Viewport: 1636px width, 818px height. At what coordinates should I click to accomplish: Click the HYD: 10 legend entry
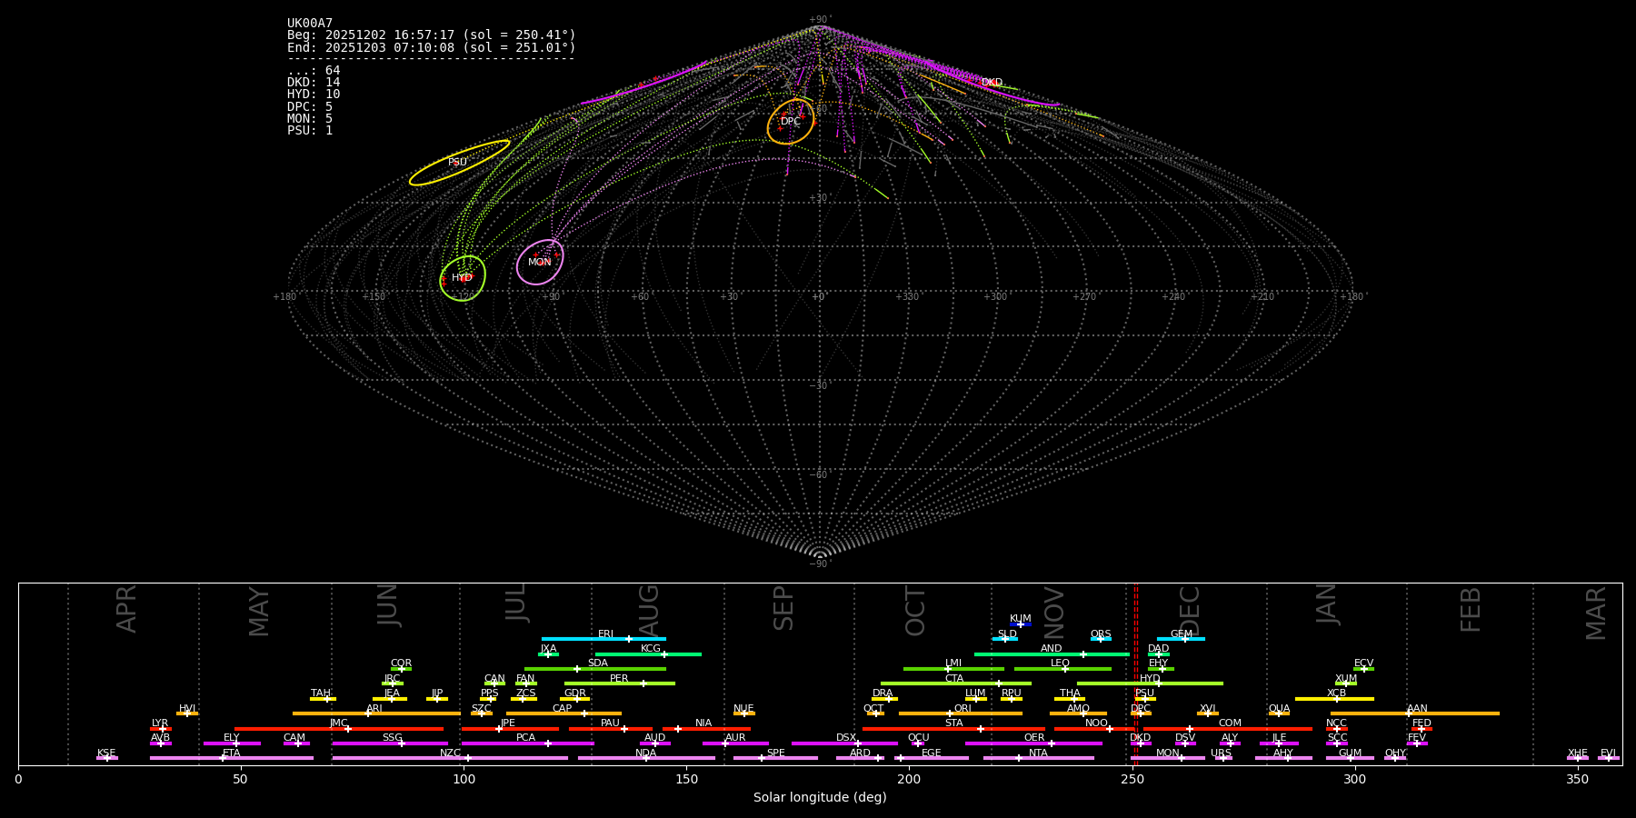tap(314, 95)
